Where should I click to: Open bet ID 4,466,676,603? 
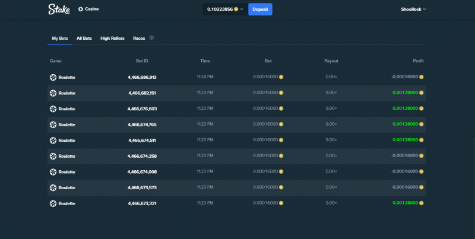pyautogui.click(x=142, y=109)
